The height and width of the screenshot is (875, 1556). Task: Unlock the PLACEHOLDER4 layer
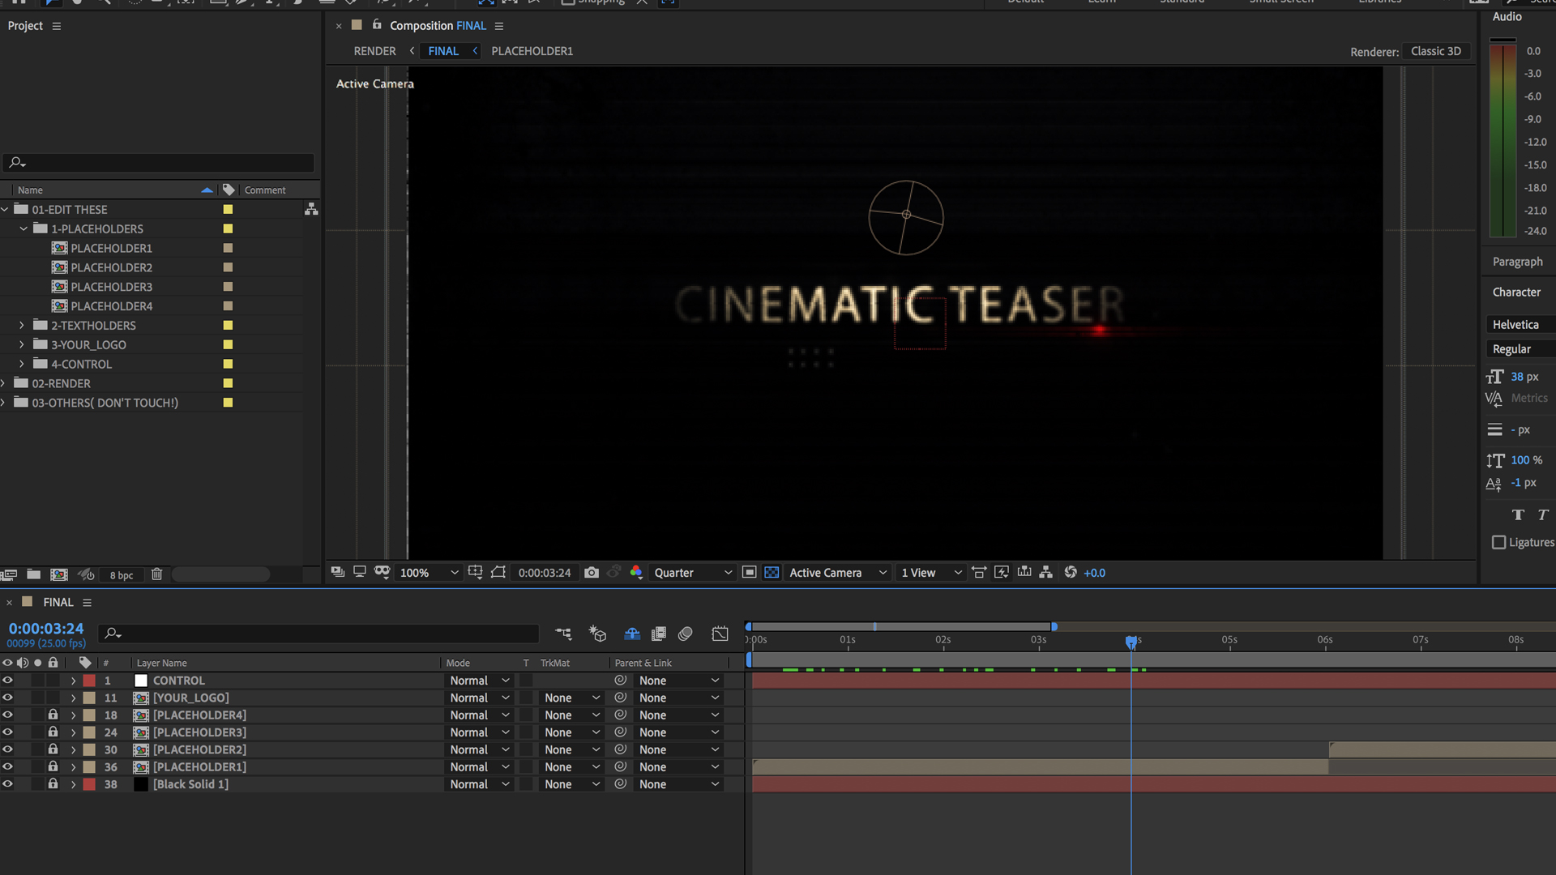click(x=53, y=715)
